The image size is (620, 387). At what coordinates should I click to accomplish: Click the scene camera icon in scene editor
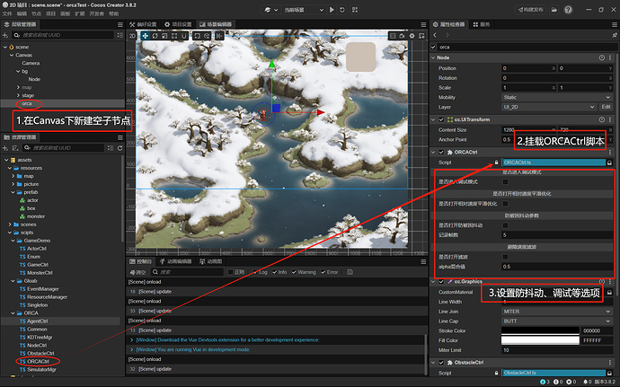pyautogui.click(x=403, y=36)
